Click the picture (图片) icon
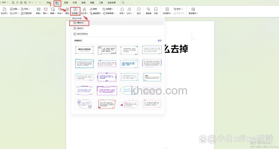 pos(46,9)
